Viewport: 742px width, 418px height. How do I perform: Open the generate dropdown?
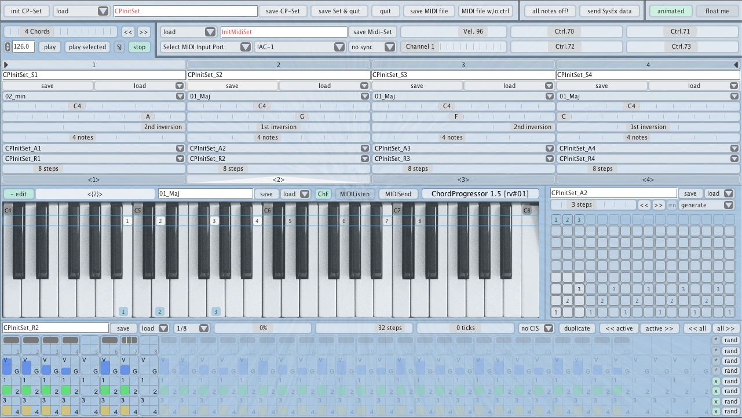pos(707,204)
